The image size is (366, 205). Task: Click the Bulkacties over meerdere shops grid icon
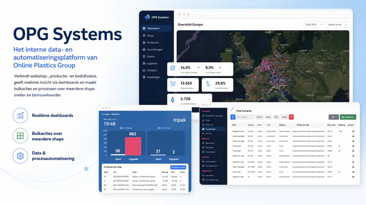pos(20,136)
